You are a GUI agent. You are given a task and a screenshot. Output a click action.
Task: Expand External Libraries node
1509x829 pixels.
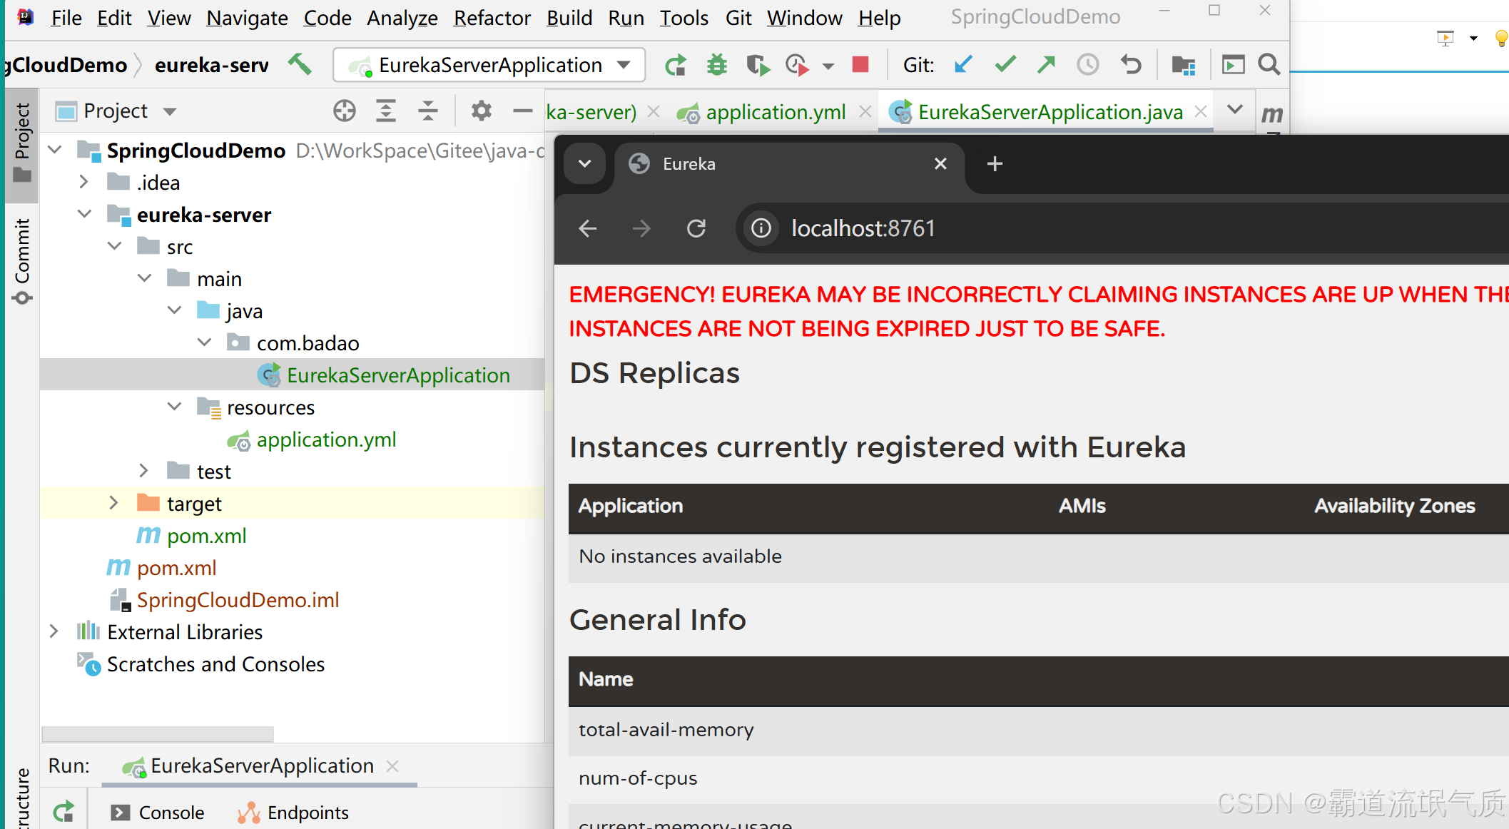tap(54, 632)
